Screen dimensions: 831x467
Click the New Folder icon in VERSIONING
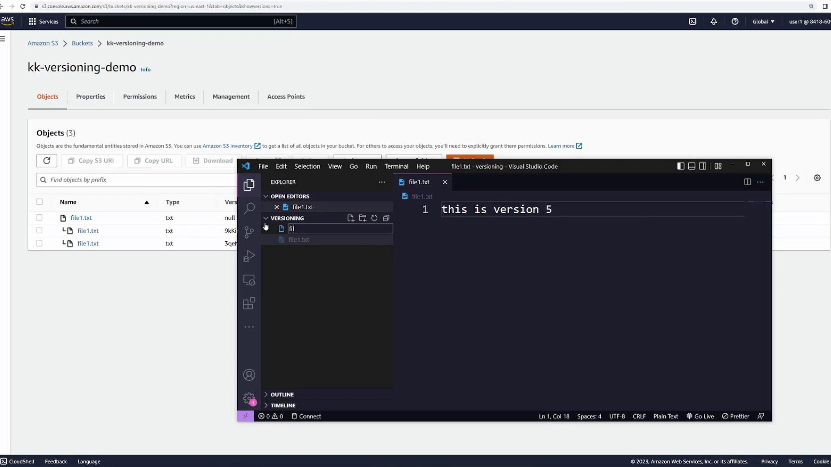(363, 218)
